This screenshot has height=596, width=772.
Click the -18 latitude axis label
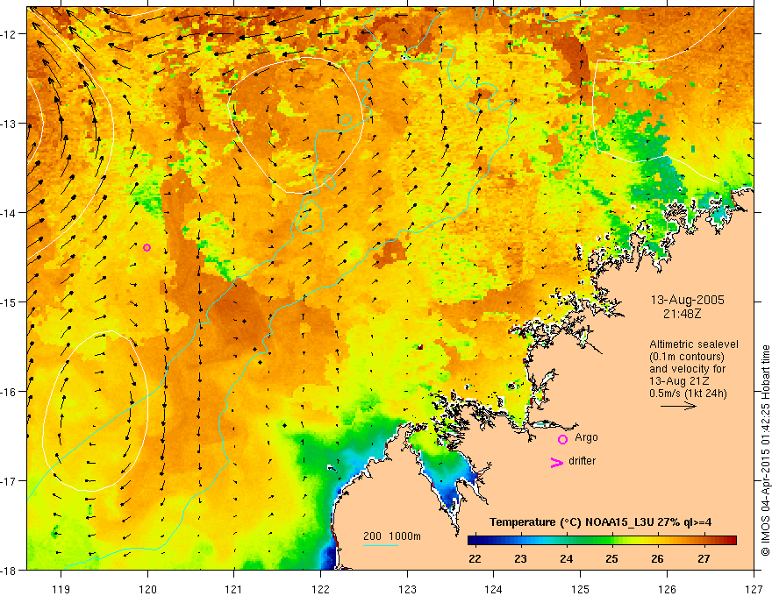coord(9,571)
